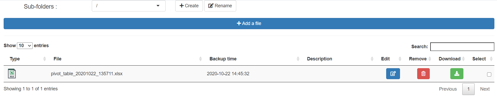Click the XLS file type icon

click(x=12, y=73)
